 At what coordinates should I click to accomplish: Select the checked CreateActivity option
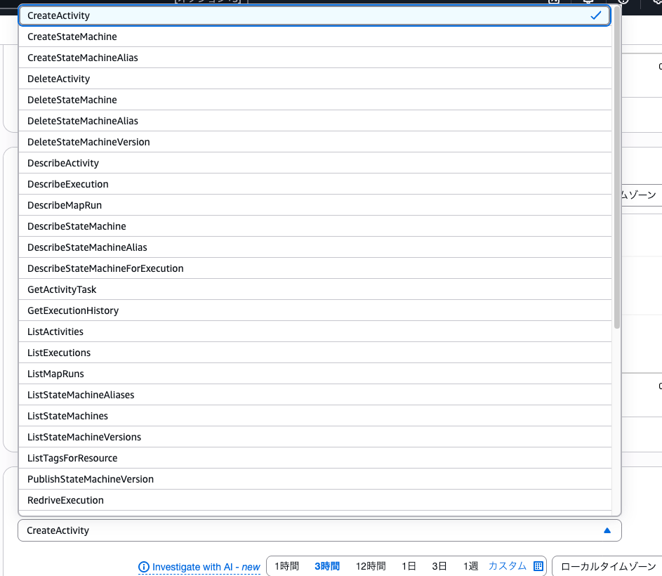[x=315, y=15]
